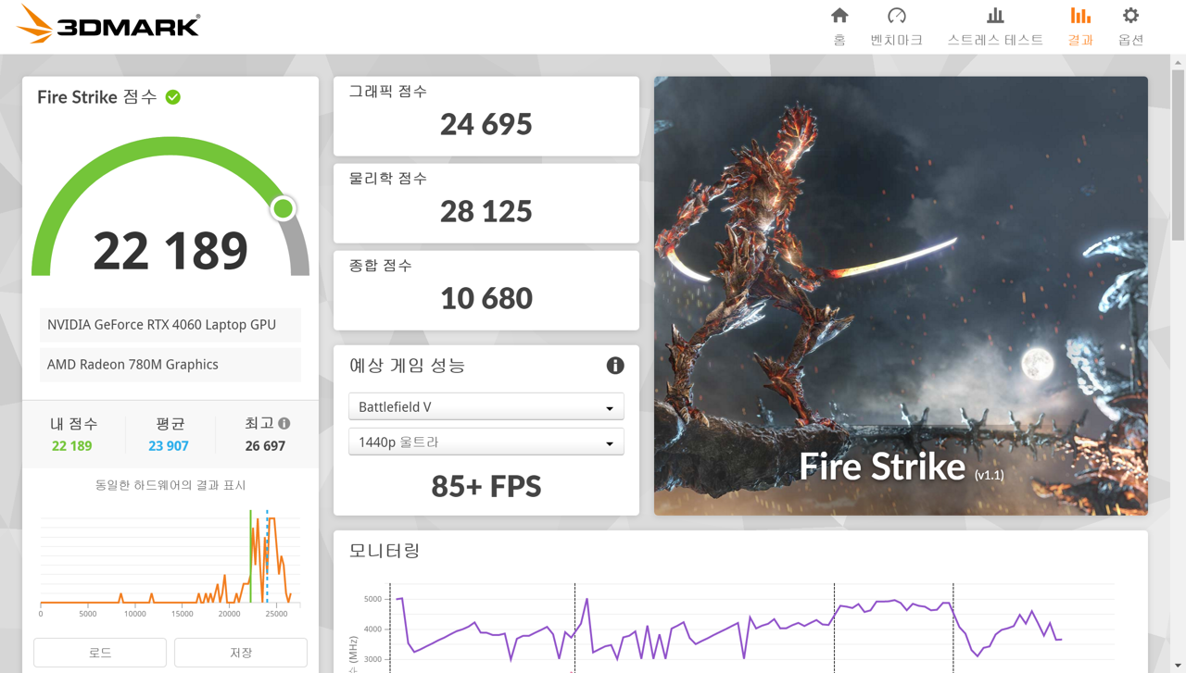
Task: Click the 종합 점수 label
Action: (380, 266)
